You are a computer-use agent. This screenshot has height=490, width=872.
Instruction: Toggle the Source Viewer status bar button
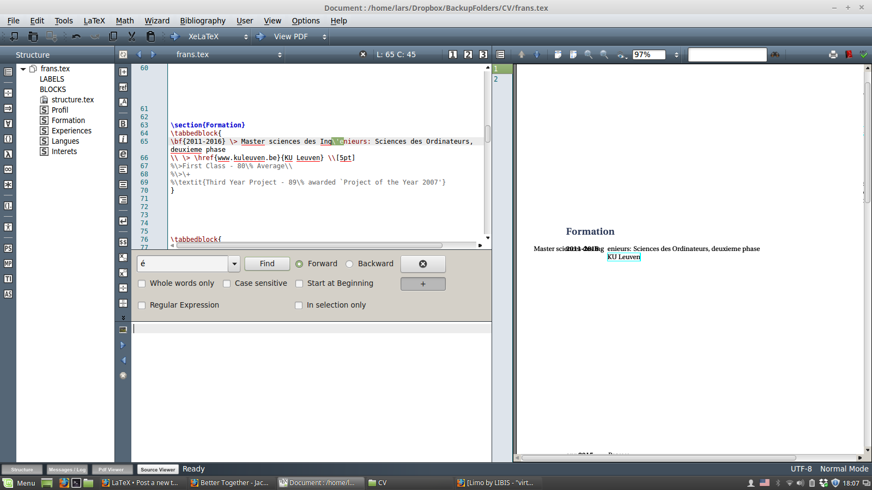coord(158,469)
